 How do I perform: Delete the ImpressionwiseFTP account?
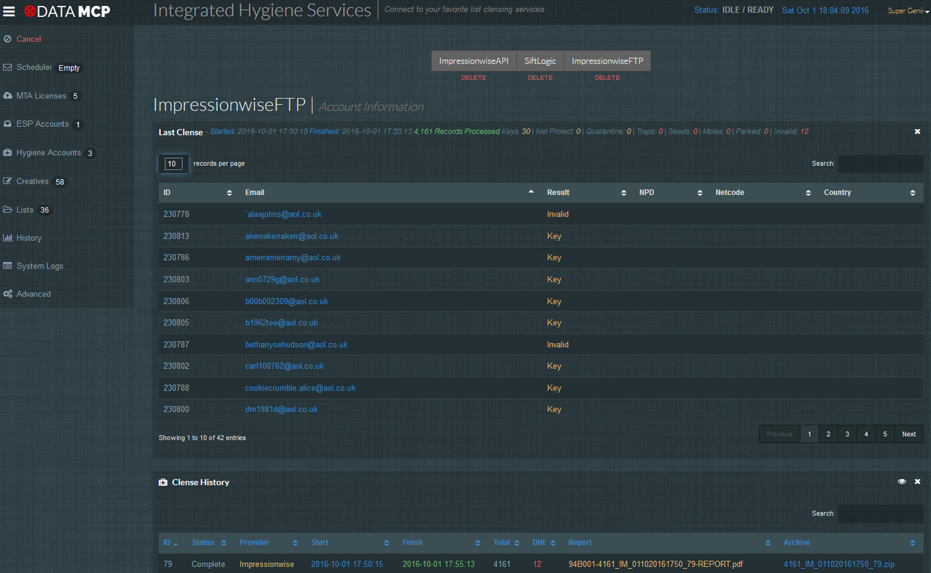click(x=607, y=78)
